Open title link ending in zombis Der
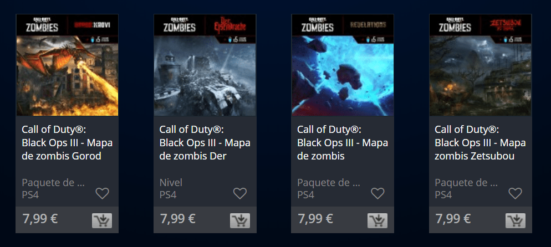551x247 pixels. [x=205, y=143]
